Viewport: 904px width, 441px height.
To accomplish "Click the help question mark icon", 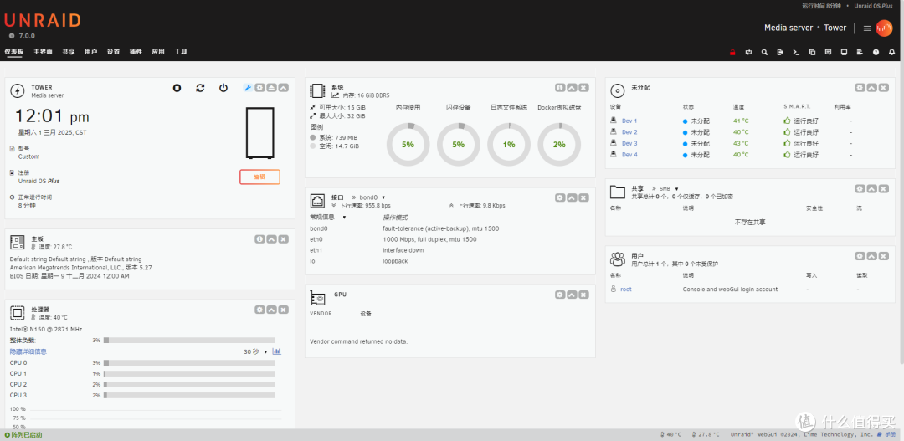I will 876,53.
